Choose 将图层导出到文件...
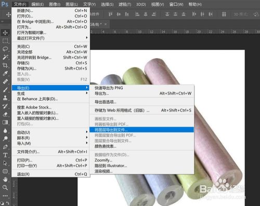This screenshot has height=206, width=260. (x=141, y=130)
